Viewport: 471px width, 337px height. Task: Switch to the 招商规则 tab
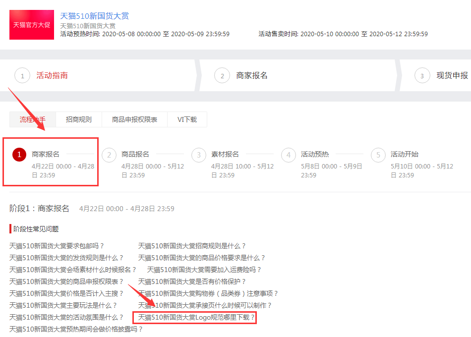(x=79, y=119)
